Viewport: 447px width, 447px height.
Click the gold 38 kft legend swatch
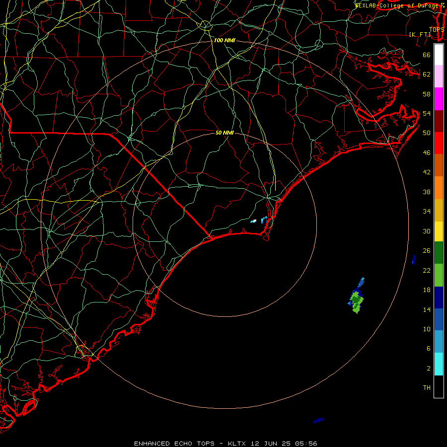point(439,210)
